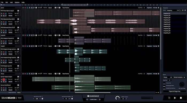This screenshot has height=103, width=187.
Task: Open the Edit menu
Action: pos(7,2)
